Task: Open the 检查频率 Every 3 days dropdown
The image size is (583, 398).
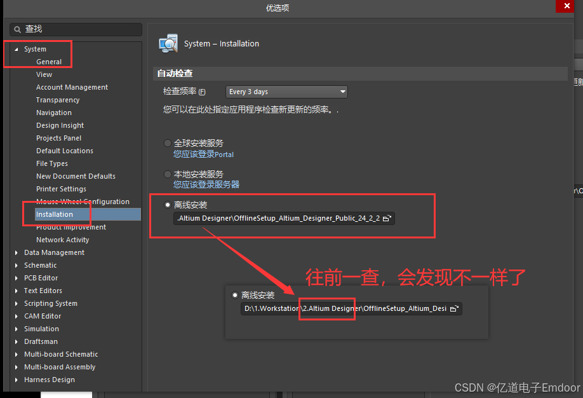Action: pos(286,92)
